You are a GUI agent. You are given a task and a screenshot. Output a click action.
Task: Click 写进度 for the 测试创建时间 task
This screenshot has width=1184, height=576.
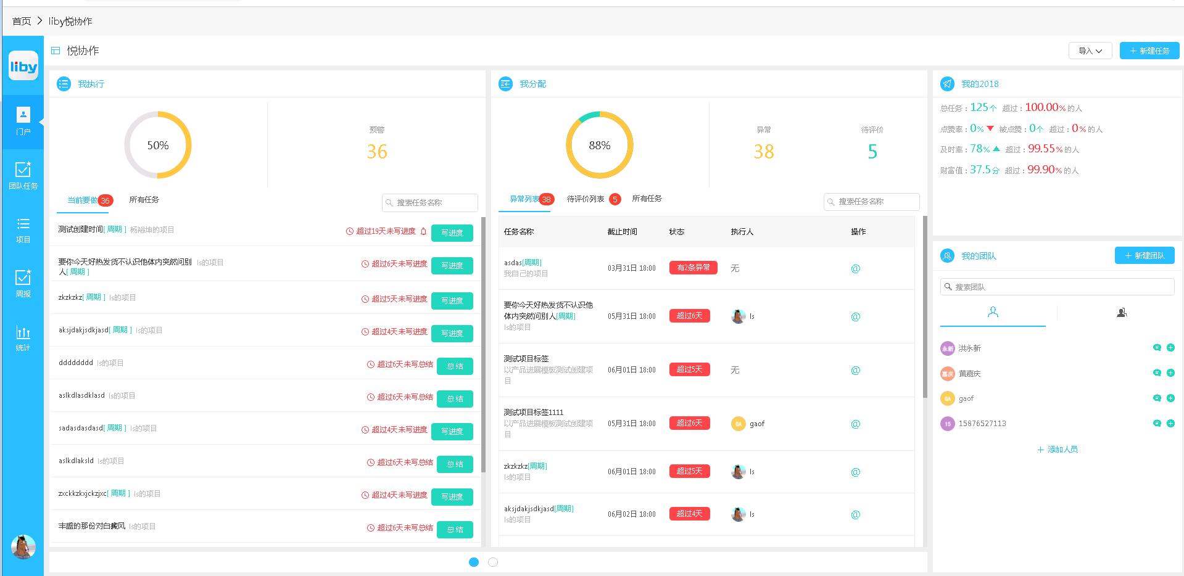[x=452, y=232]
